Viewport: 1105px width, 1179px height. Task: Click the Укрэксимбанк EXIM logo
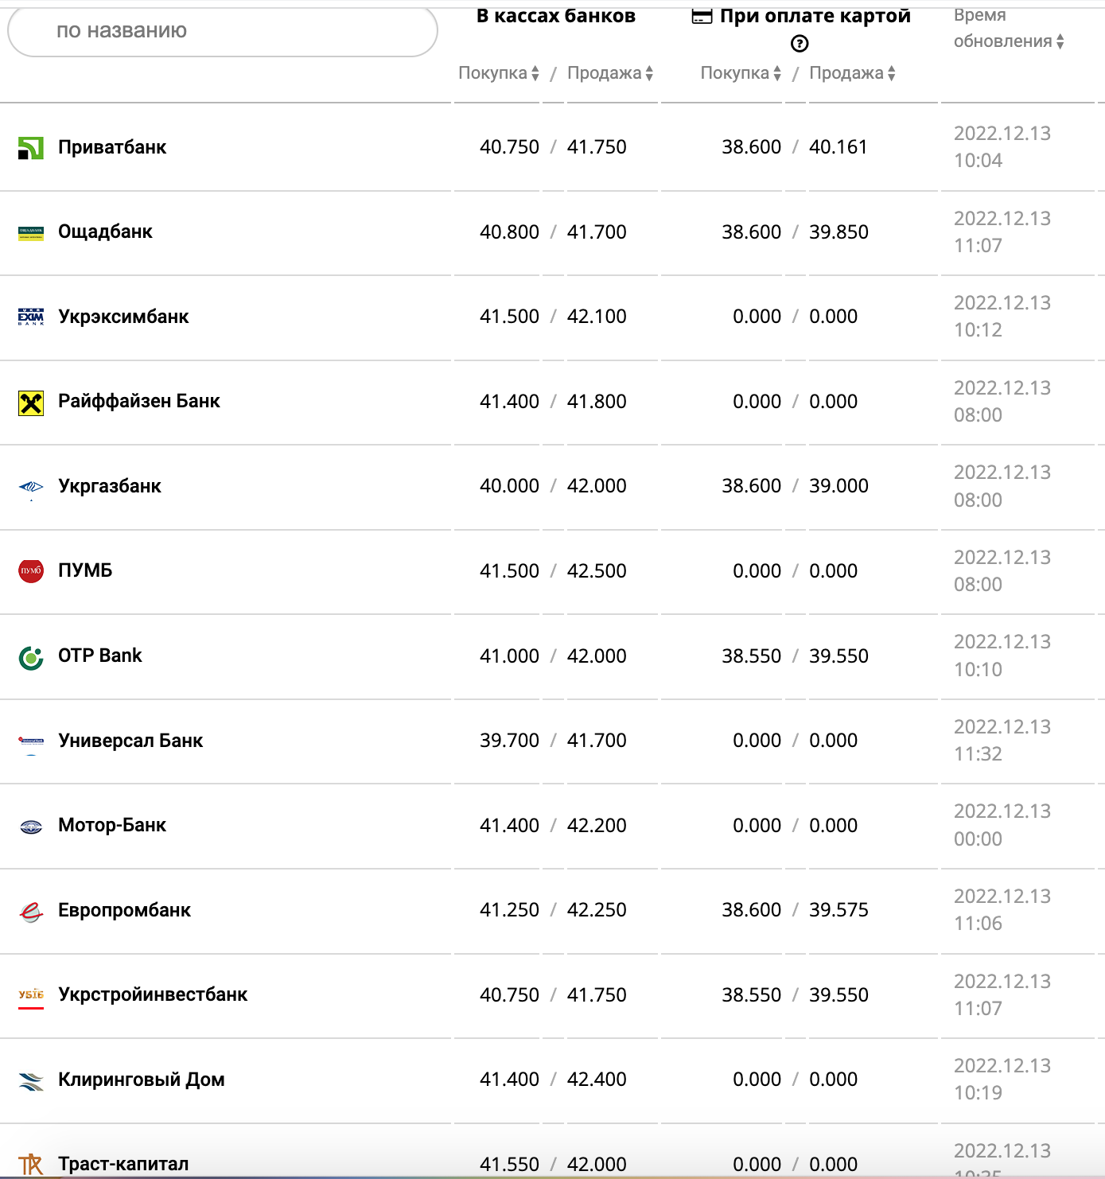(x=31, y=317)
